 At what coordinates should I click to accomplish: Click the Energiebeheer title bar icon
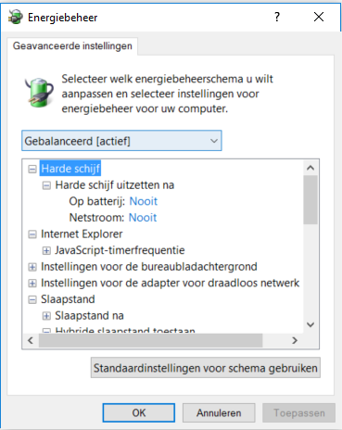coord(15,17)
